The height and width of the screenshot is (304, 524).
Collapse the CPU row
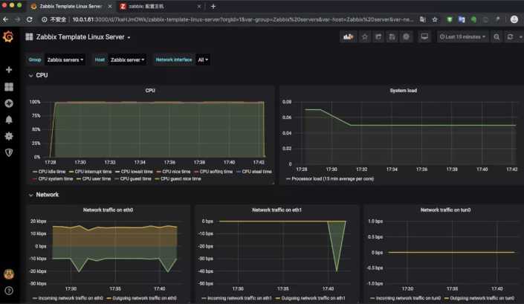[38, 75]
